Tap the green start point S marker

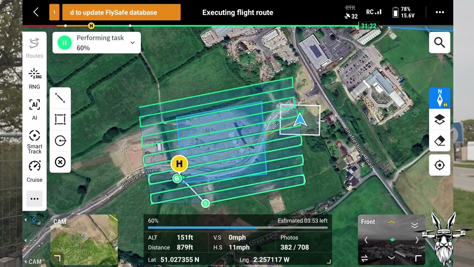pyautogui.click(x=205, y=203)
